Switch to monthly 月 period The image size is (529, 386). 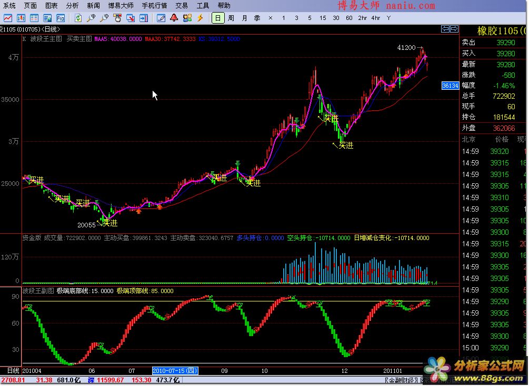(244, 18)
